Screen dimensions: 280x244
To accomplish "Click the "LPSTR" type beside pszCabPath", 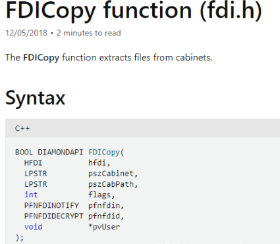I will (36, 184).
